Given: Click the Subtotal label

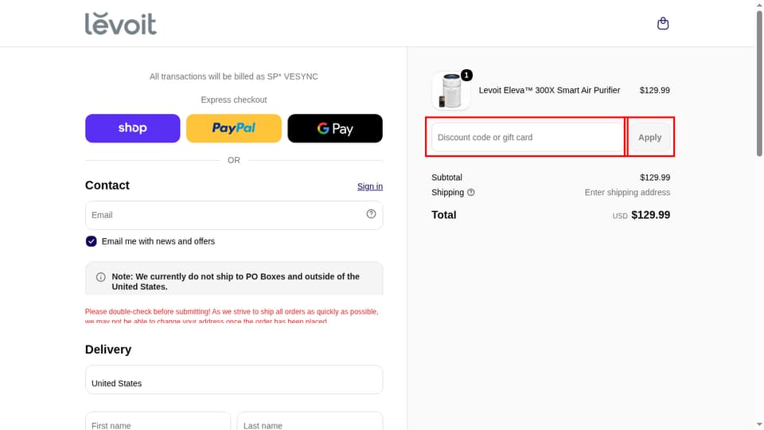Looking at the screenshot, I should click(x=446, y=178).
